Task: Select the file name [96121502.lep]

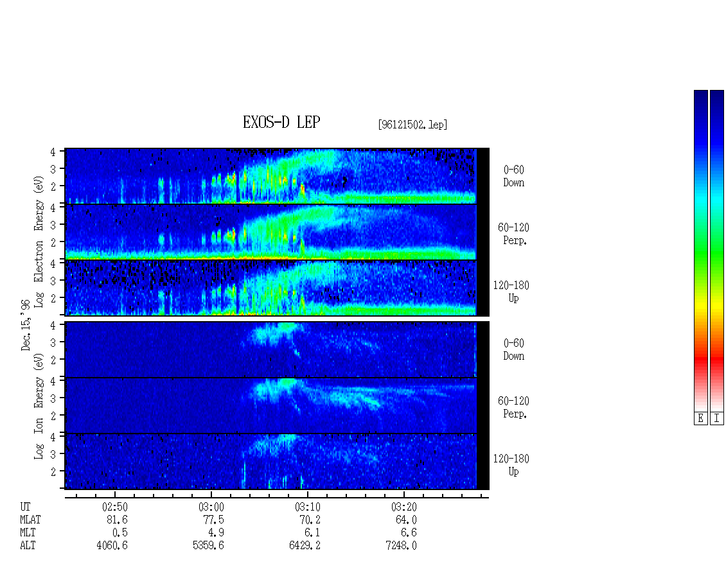Action: coord(412,125)
